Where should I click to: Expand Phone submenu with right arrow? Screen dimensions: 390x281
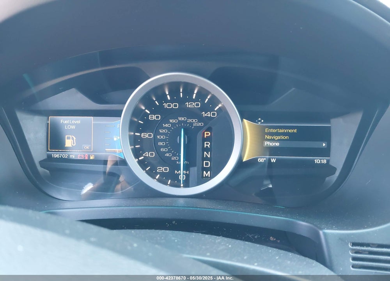coord(324,144)
